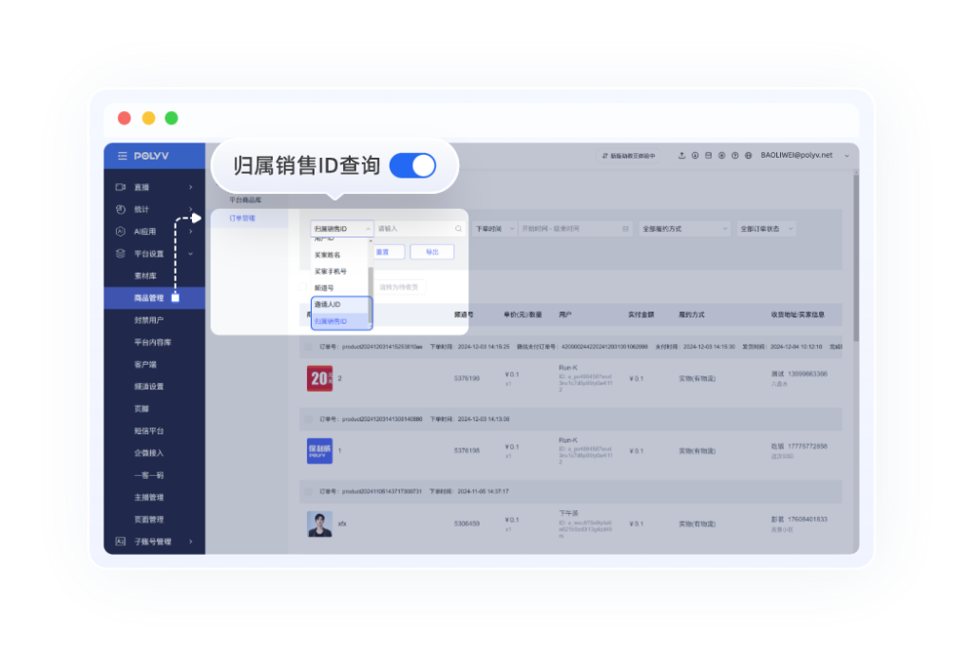This screenshot has height=667, width=973.
Task: Click the upload icon in top bar
Action: (681, 156)
